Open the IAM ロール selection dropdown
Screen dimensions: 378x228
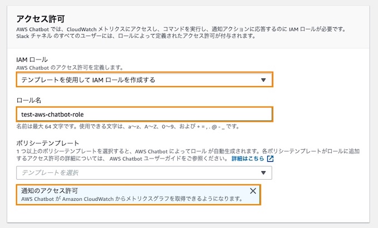(x=145, y=80)
